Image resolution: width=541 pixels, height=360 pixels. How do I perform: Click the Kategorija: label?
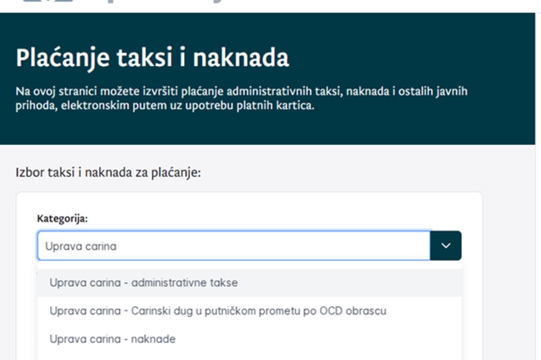(62, 219)
